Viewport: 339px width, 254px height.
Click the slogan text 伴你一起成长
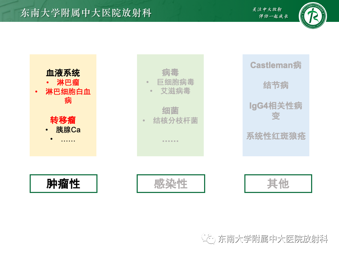pos(273,16)
